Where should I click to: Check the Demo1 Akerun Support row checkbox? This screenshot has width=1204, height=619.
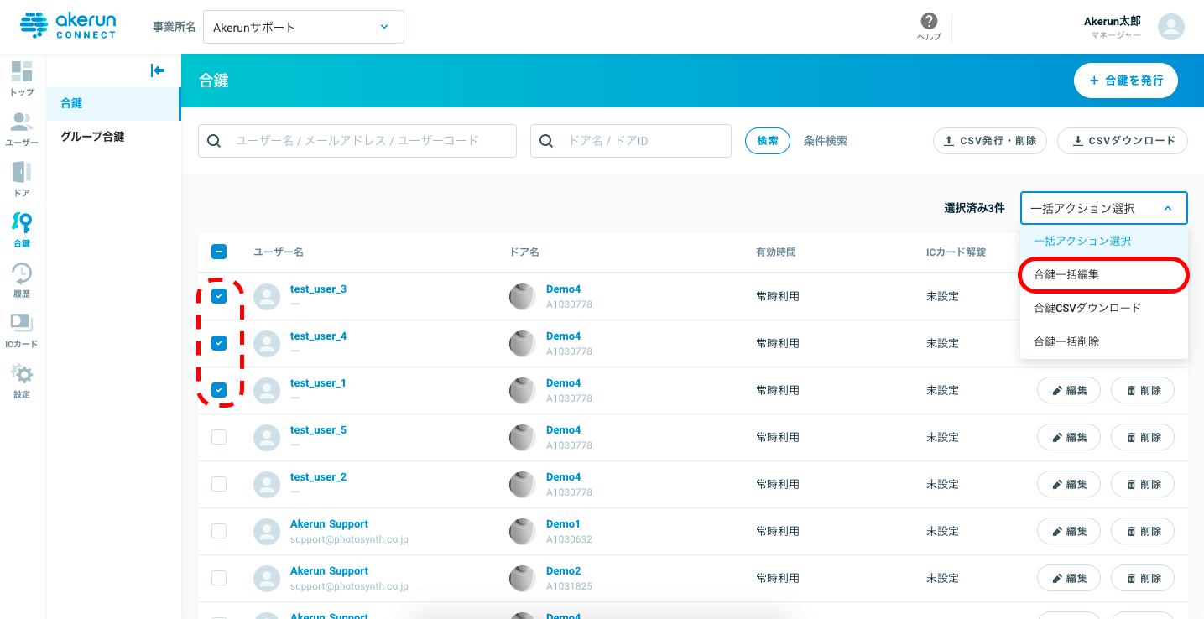(x=219, y=531)
